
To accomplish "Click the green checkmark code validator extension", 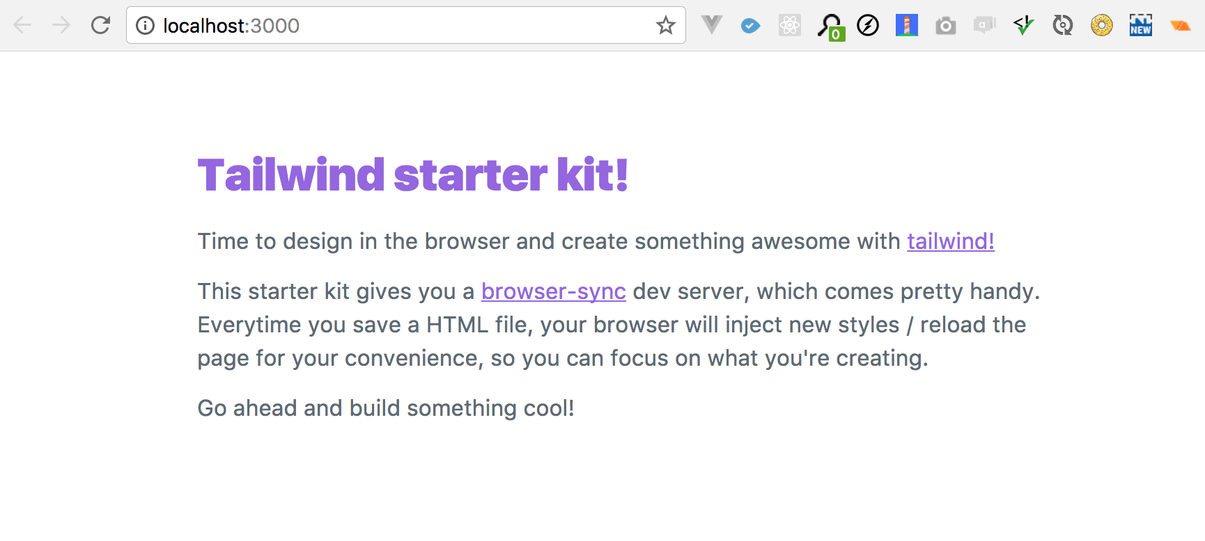I will pos(1023,26).
